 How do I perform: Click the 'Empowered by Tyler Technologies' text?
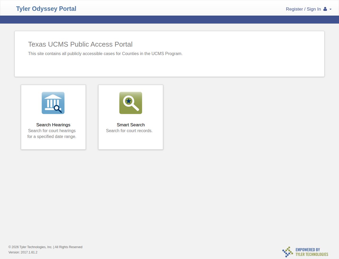312,252
